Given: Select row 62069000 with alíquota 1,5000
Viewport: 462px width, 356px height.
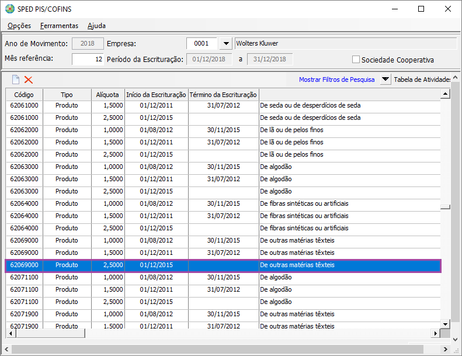Looking at the screenshot, I should pos(223,253).
